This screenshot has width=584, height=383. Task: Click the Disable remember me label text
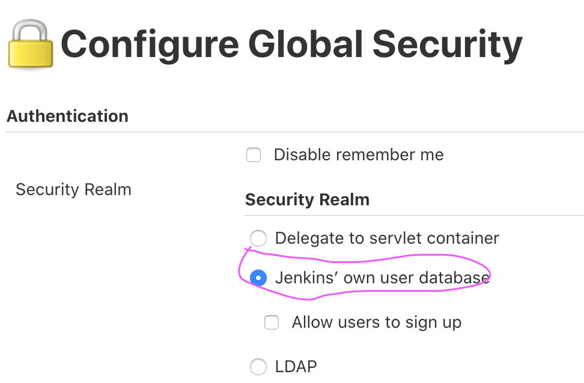(x=358, y=155)
